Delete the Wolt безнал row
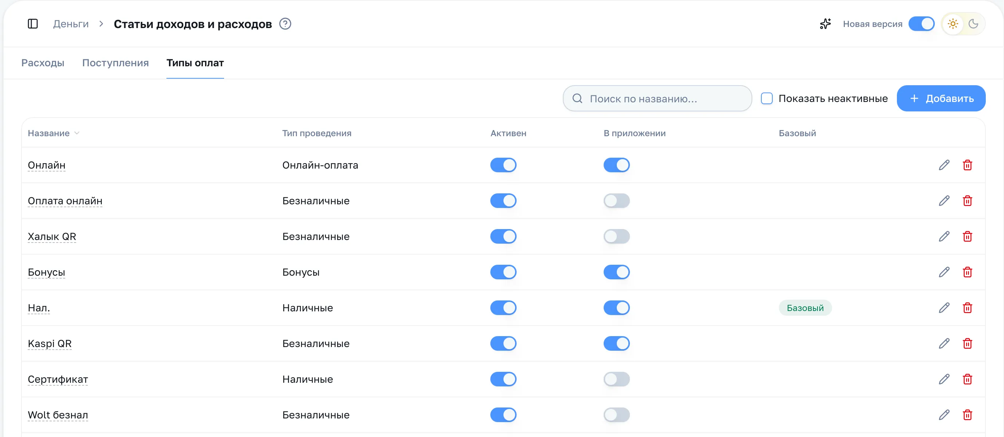 coord(967,415)
